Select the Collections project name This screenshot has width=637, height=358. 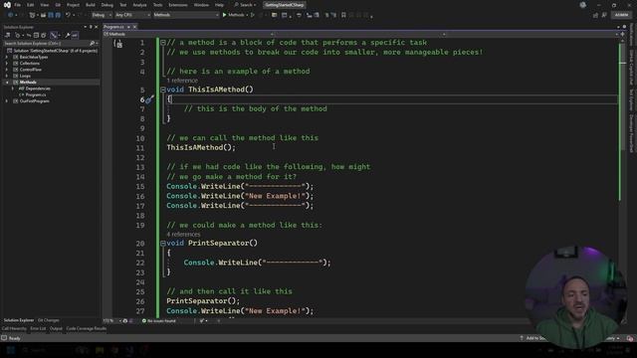(x=30, y=64)
